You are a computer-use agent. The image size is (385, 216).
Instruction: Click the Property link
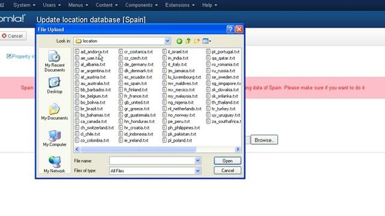pos(20,56)
